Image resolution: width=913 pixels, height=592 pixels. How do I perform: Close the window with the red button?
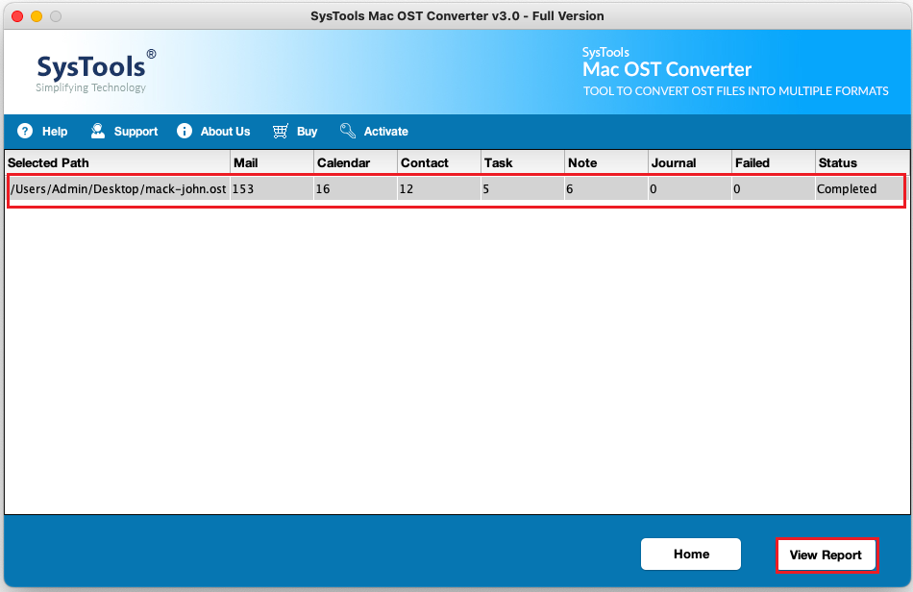pos(17,16)
